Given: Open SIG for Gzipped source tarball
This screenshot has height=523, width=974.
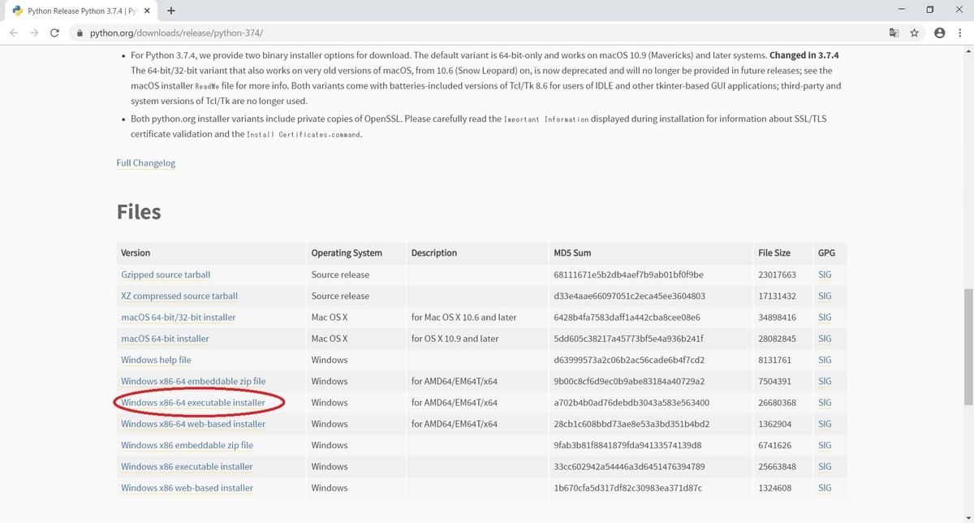Looking at the screenshot, I should [x=825, y=275].
